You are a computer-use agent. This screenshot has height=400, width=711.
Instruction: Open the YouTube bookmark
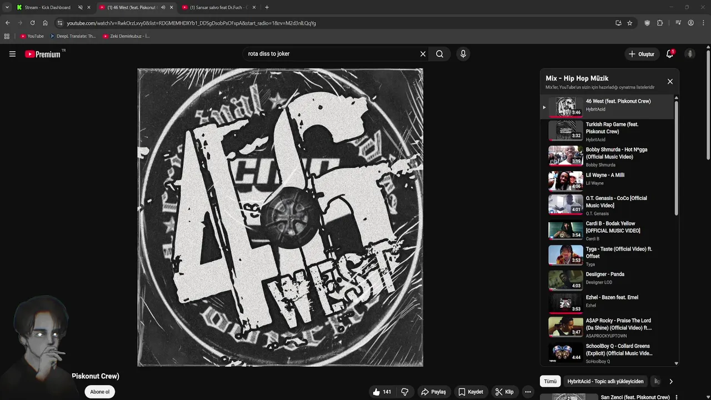(32, 36)
